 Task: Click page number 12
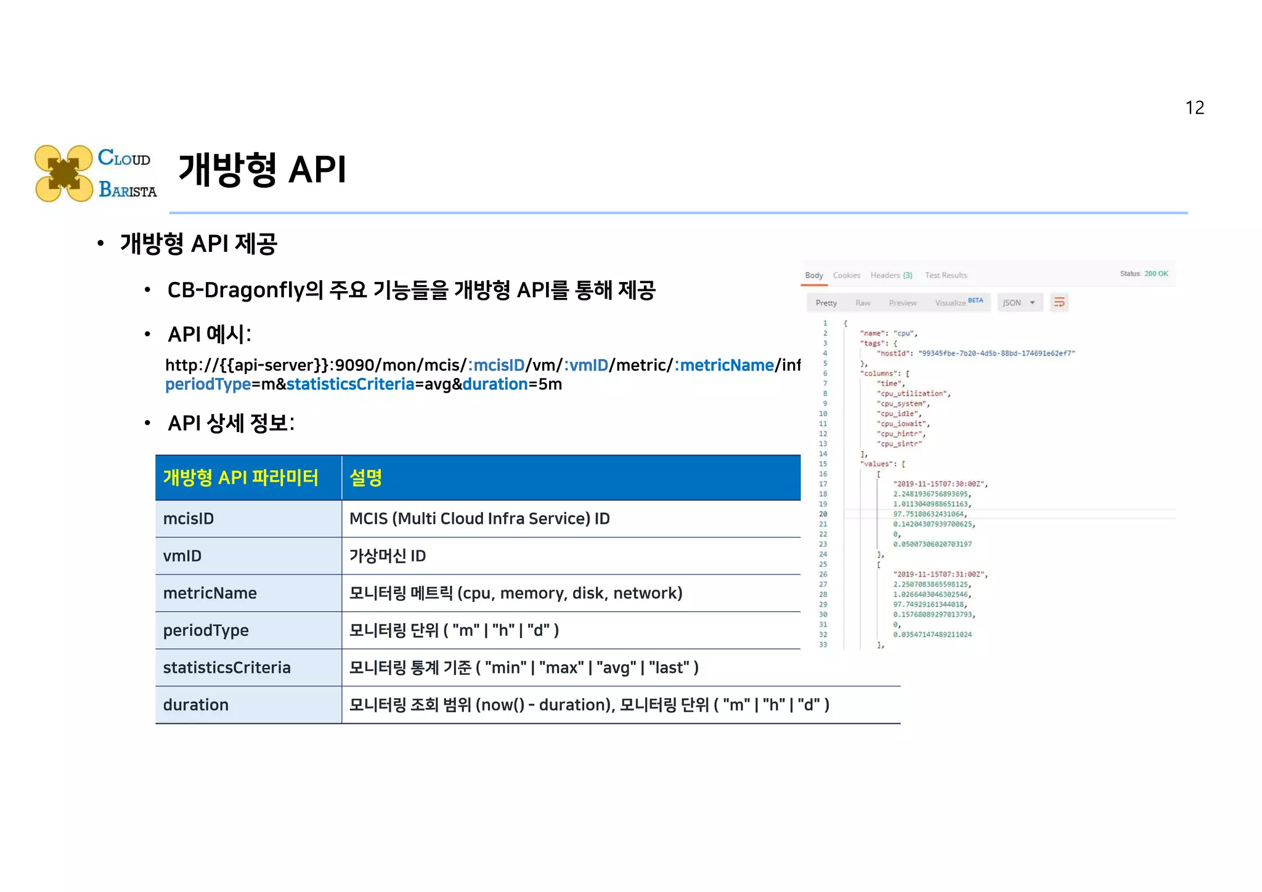coord(1195,108)
